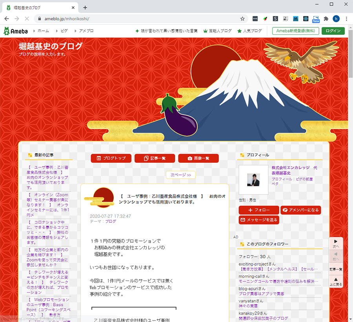Open follower blog 【働き方改革】【メンタルヘルス】

(x=278, y=269)
